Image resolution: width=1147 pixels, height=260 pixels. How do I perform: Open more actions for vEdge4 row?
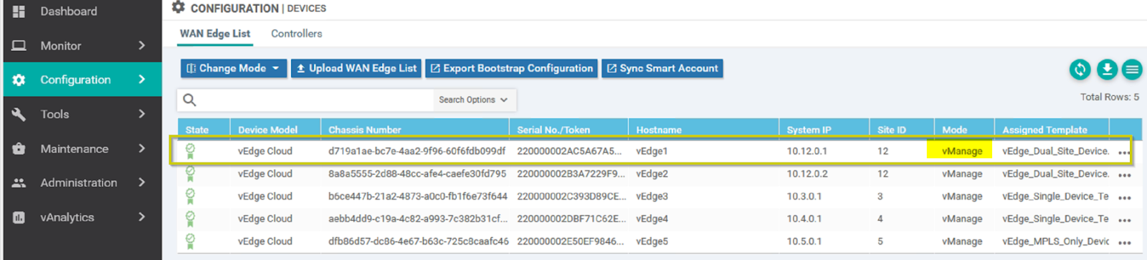point(1124,221)
